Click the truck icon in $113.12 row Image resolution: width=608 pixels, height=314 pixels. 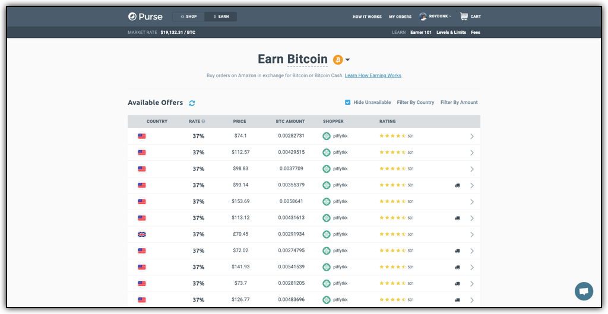pos(457,218)
